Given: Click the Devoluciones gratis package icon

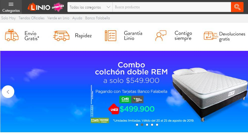Looking at the screenshot, I should pos(211,36).
